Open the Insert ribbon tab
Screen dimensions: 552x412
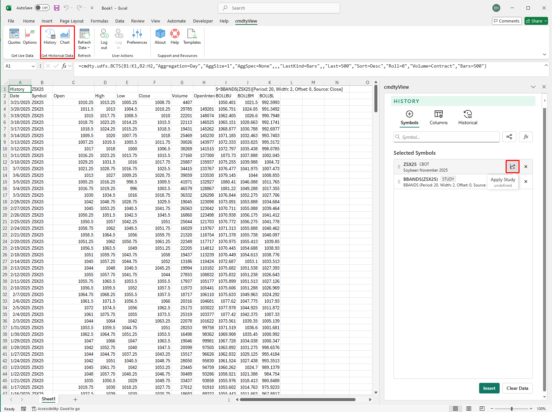coord(47,21)
